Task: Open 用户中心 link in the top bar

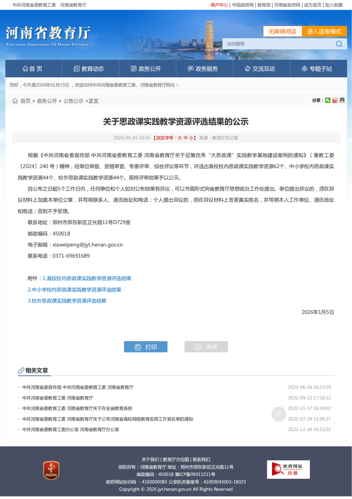Action: pyautogui.click(x=219, y=5)
